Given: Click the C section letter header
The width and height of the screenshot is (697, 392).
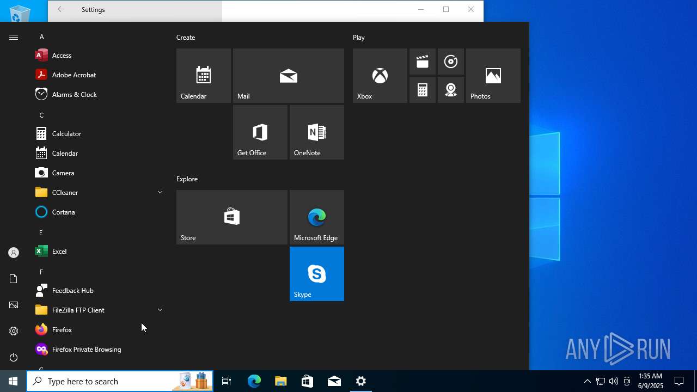Looking at the screenshot, I should [x=41, y=115].
